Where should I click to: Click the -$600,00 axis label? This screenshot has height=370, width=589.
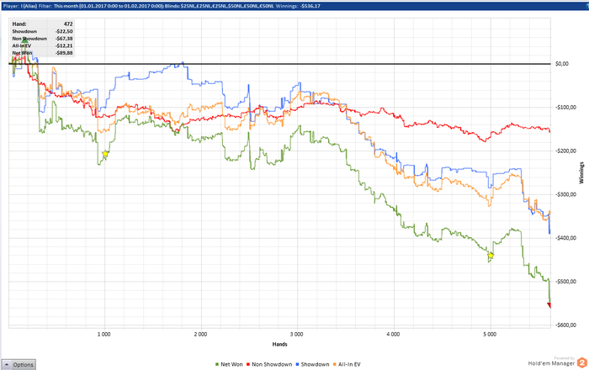(565, 325)
